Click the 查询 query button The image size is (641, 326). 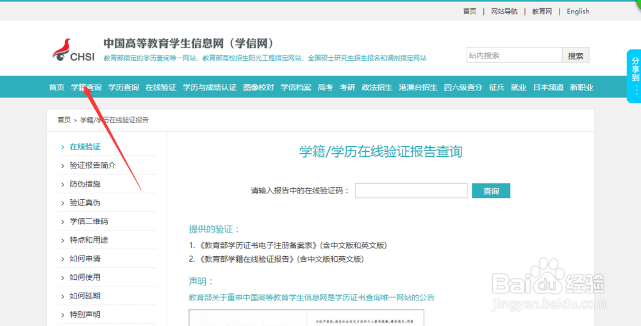[x=491, y=191]
